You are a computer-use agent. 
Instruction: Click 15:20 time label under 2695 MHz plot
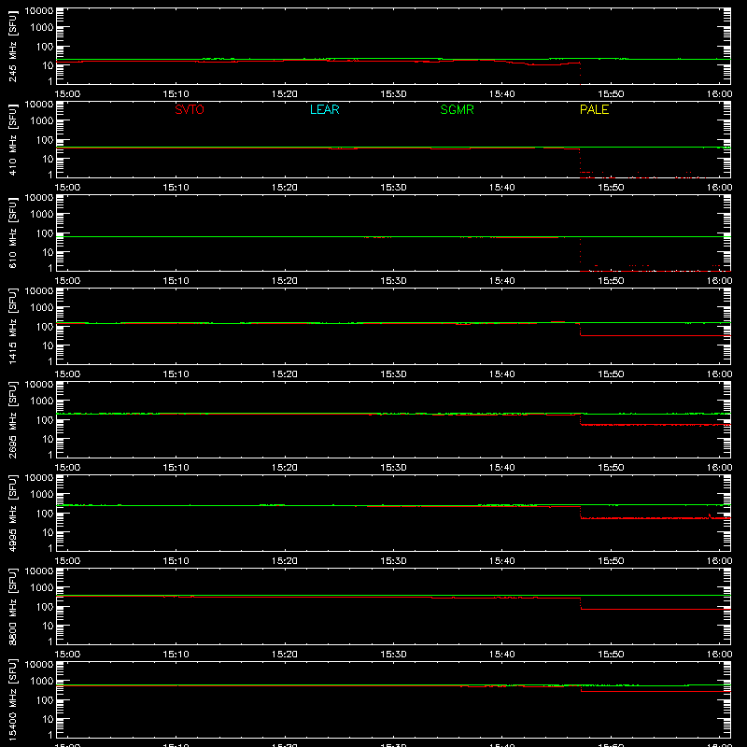(285, 468)
